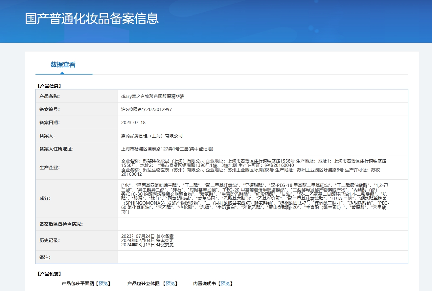Viewport: 432px width, 291px height.
Task: Click the filing number 沪G妆网备字2023012997
Action: pyautogui.click(x=147, y=109)
